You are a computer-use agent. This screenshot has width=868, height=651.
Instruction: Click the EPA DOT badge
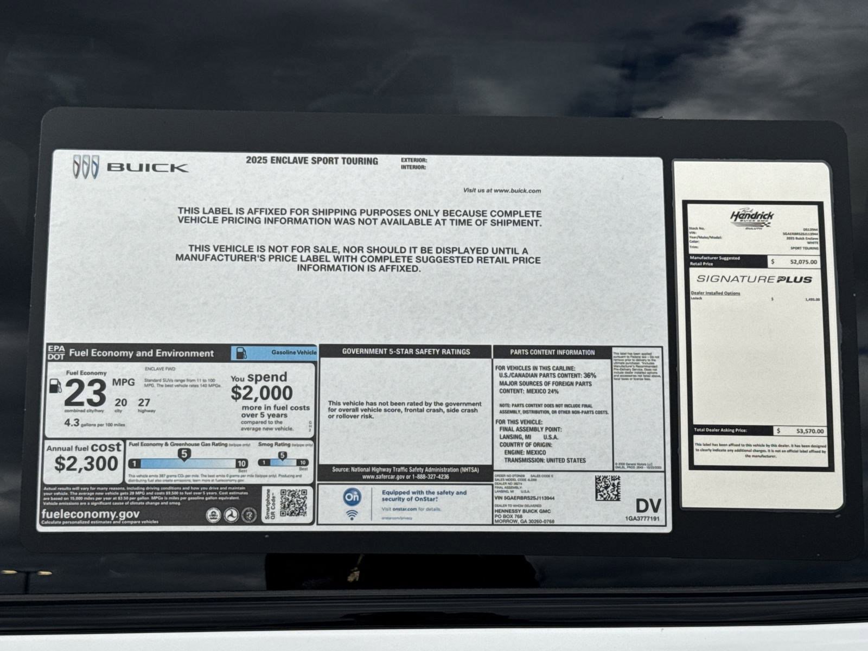(x=56, y=353)
